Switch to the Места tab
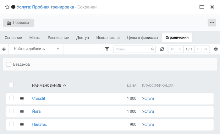 tap(35, 38)
